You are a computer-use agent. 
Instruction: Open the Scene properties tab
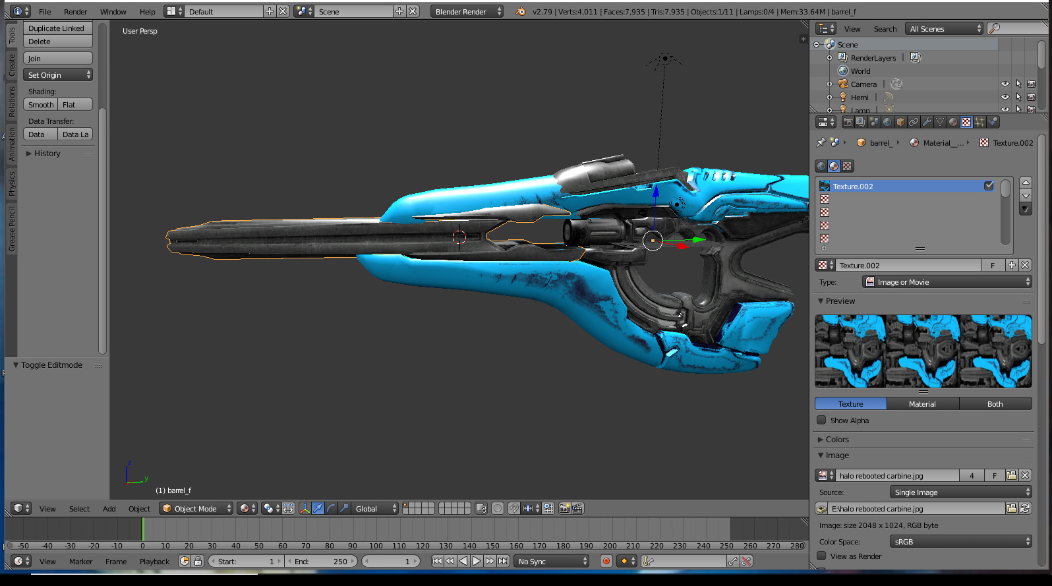[x=874, y=122]
